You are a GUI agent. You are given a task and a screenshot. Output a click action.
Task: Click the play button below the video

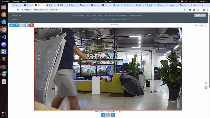[108, 115]
